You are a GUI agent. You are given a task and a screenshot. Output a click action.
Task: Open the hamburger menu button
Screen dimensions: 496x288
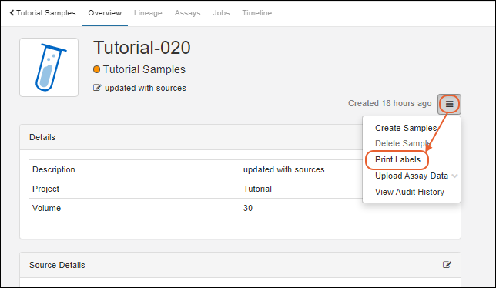pyautogui.click(x=449, y=104)
